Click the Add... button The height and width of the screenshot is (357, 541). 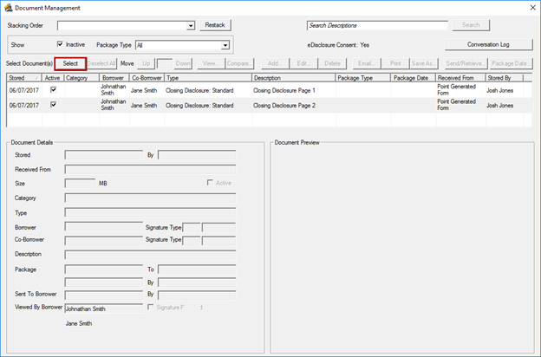pos(275,63)
